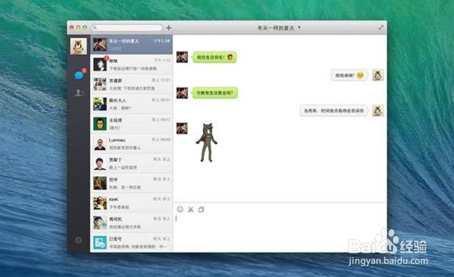454x277 pixels.
Task: Focus the search field in the title bar
Action: coord(126,28)
